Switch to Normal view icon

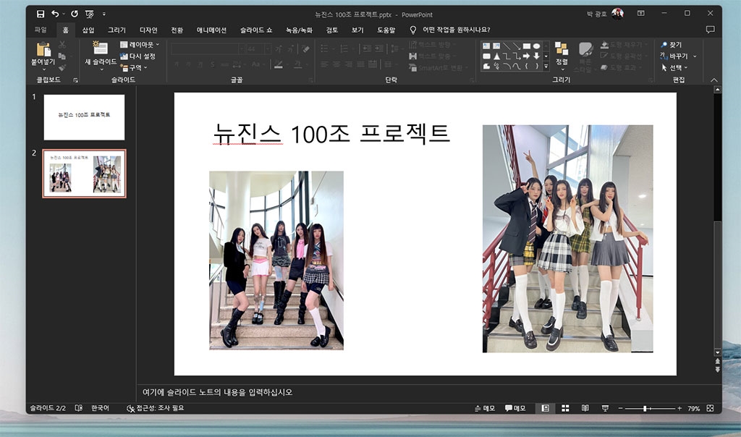click(546, 408)
